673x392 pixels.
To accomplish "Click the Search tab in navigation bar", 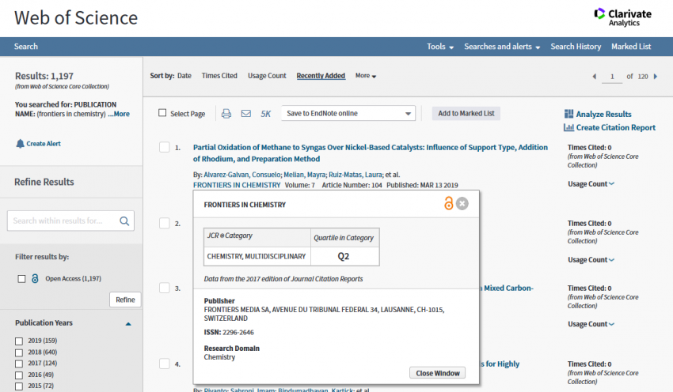I will (26, 47).
